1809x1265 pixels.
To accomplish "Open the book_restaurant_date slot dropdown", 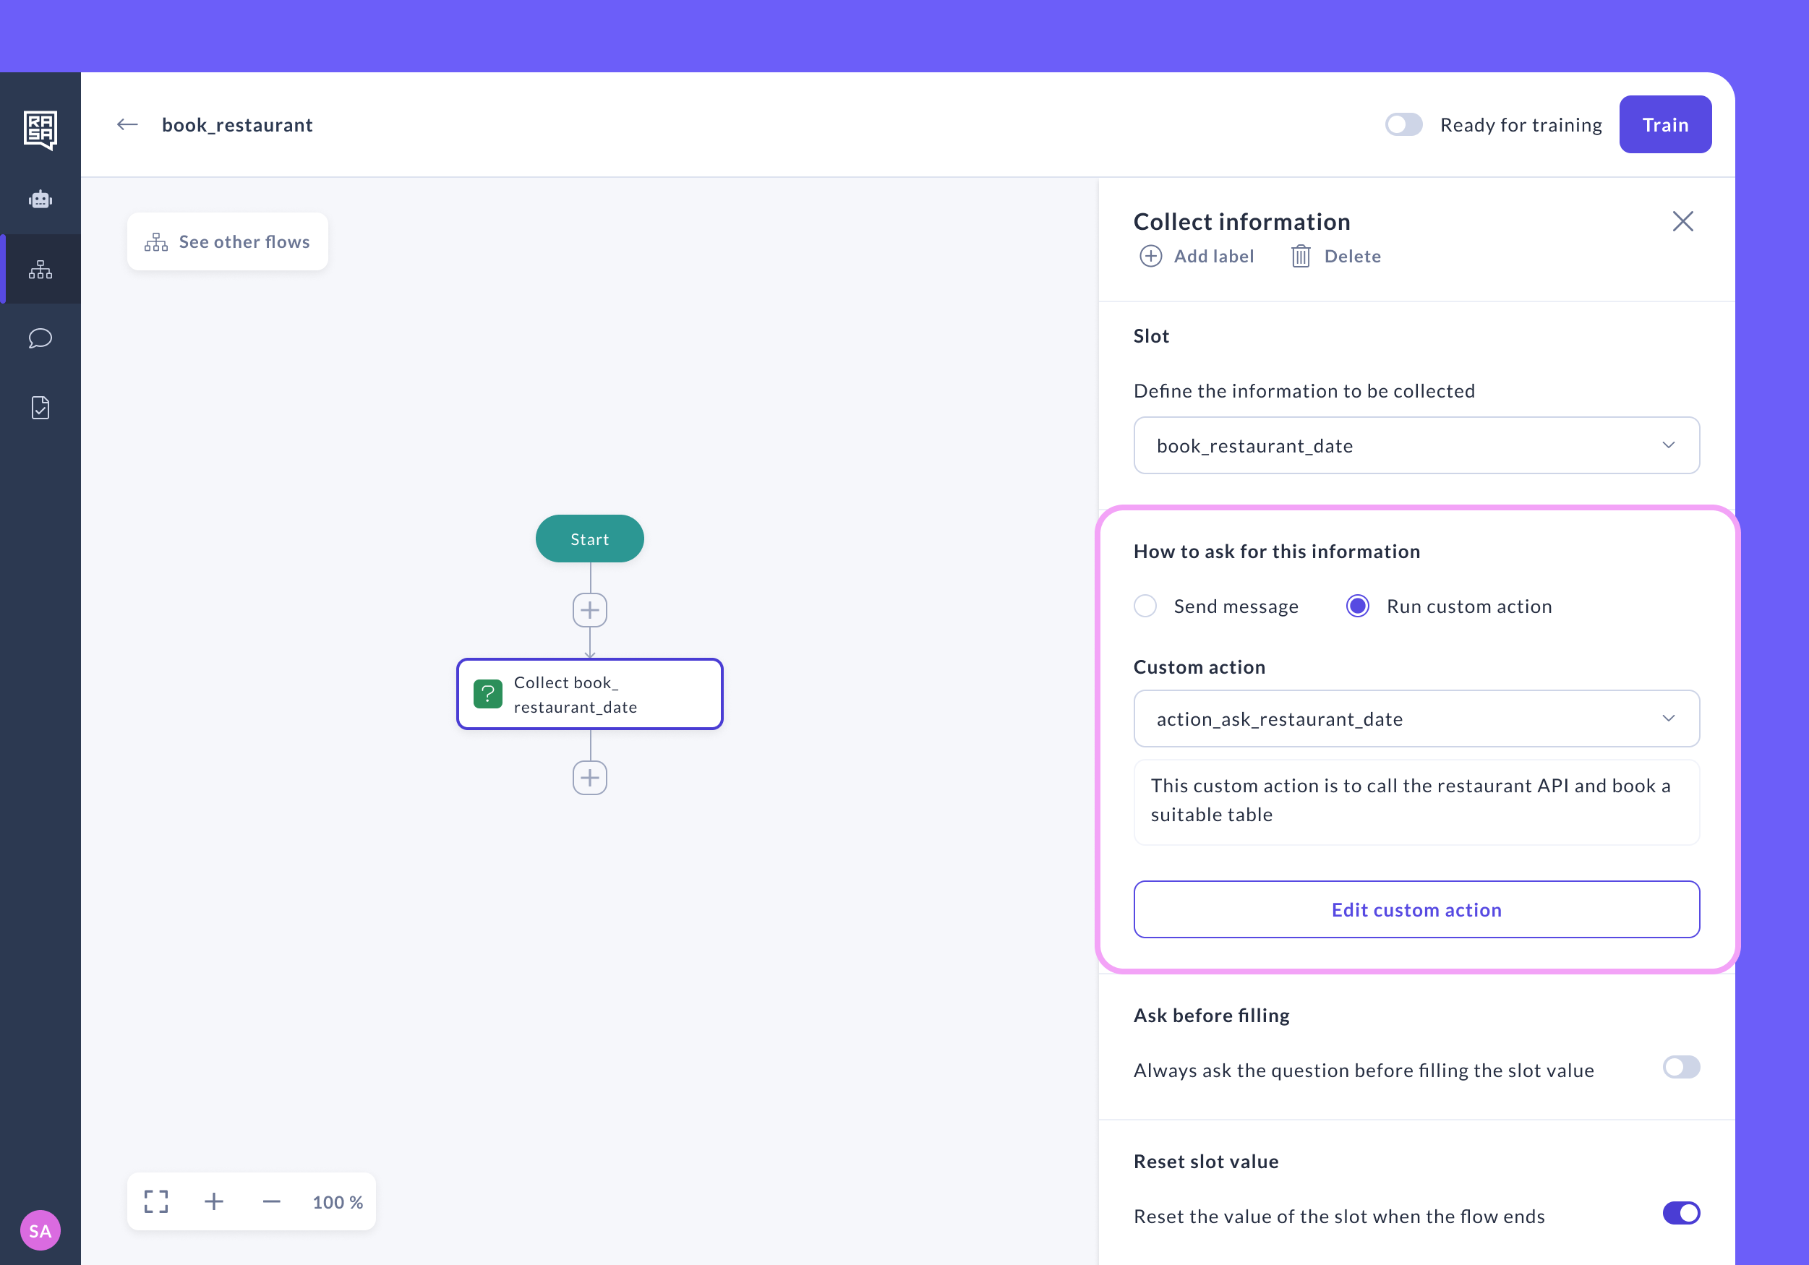I will click(x=1416, y=445).
